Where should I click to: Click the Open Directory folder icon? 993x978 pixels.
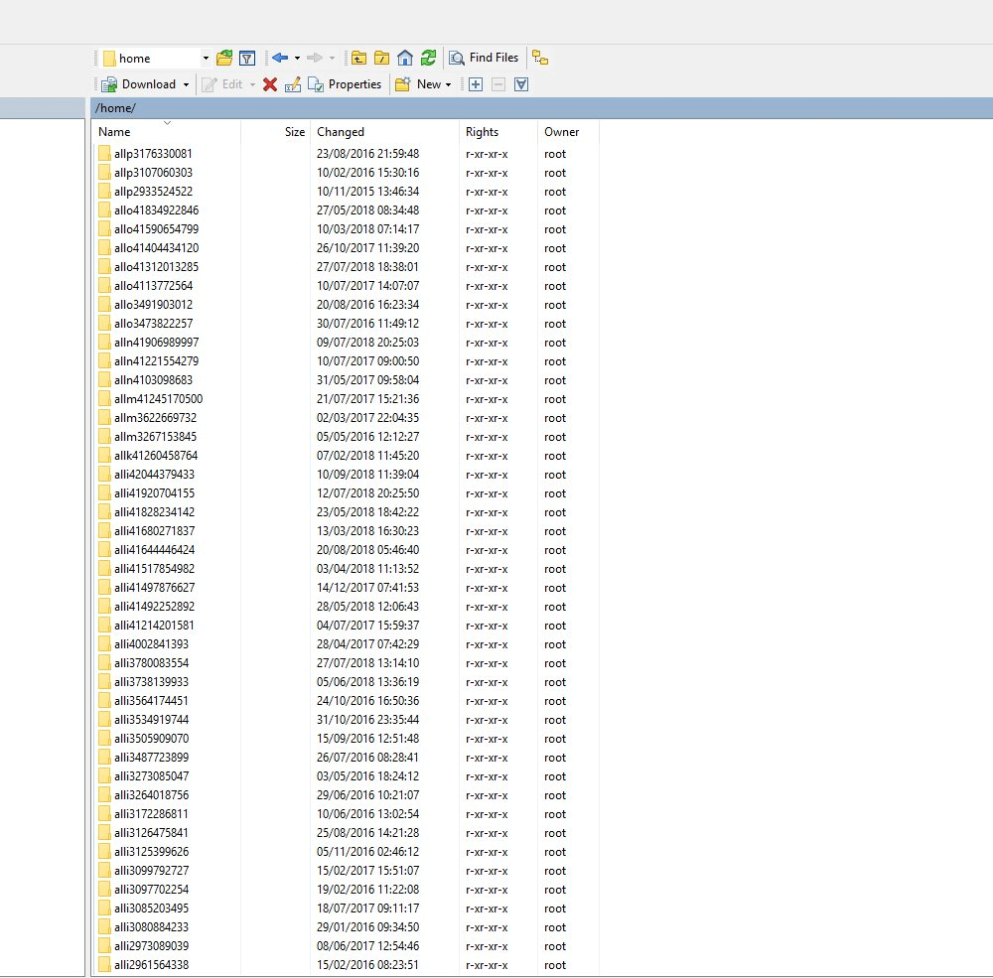224,59
